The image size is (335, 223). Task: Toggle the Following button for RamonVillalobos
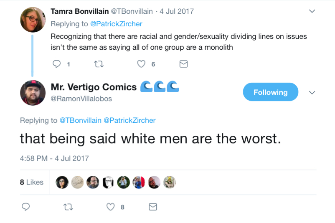coord(271,92)
